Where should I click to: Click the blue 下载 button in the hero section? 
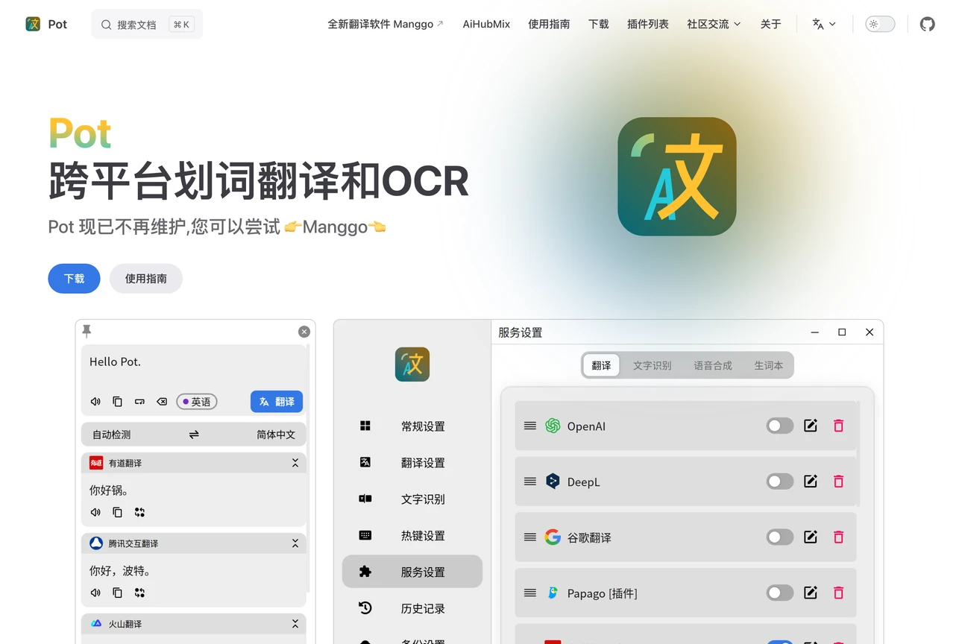click(74, 278)
